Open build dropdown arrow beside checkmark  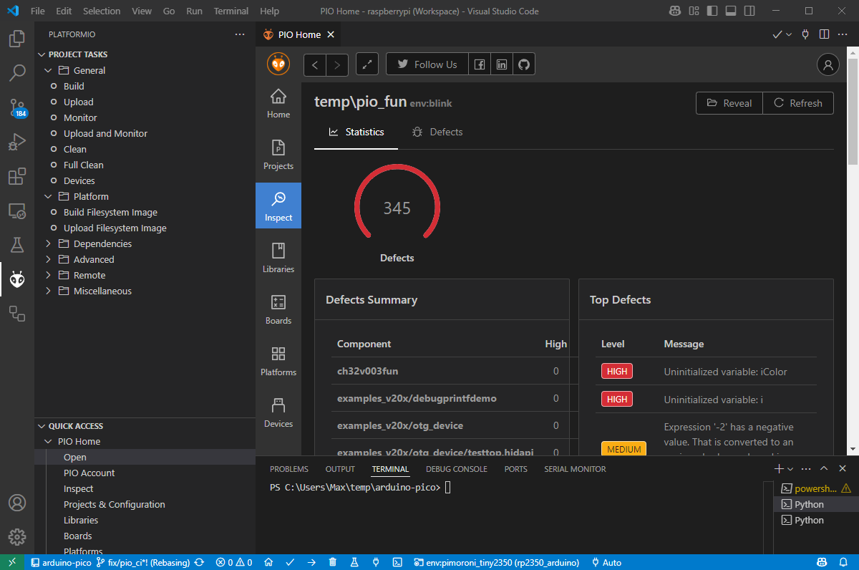pyautogui.click(x=789, y=34)
